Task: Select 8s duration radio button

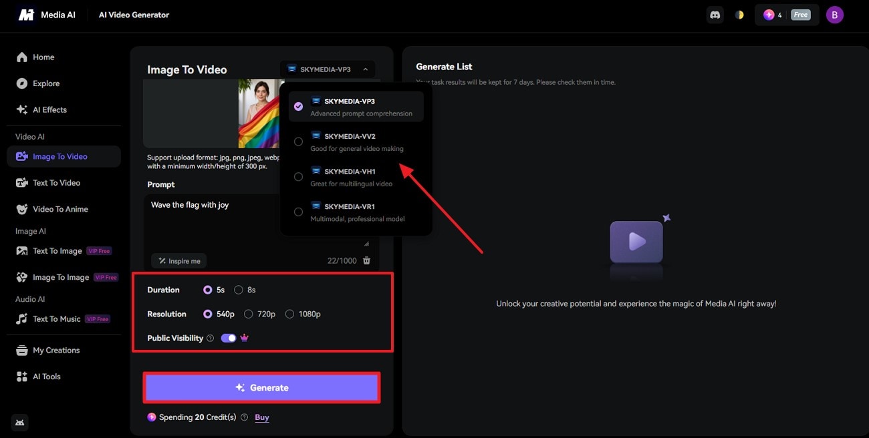Action: [x=239, y=290]
